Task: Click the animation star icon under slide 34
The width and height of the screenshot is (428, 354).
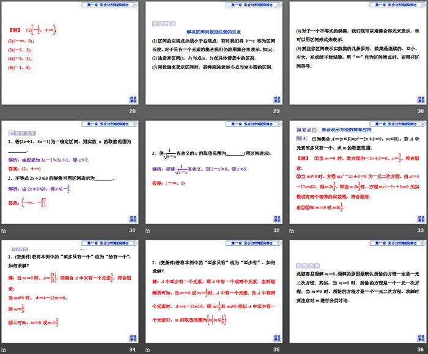Action: (4, 348)
